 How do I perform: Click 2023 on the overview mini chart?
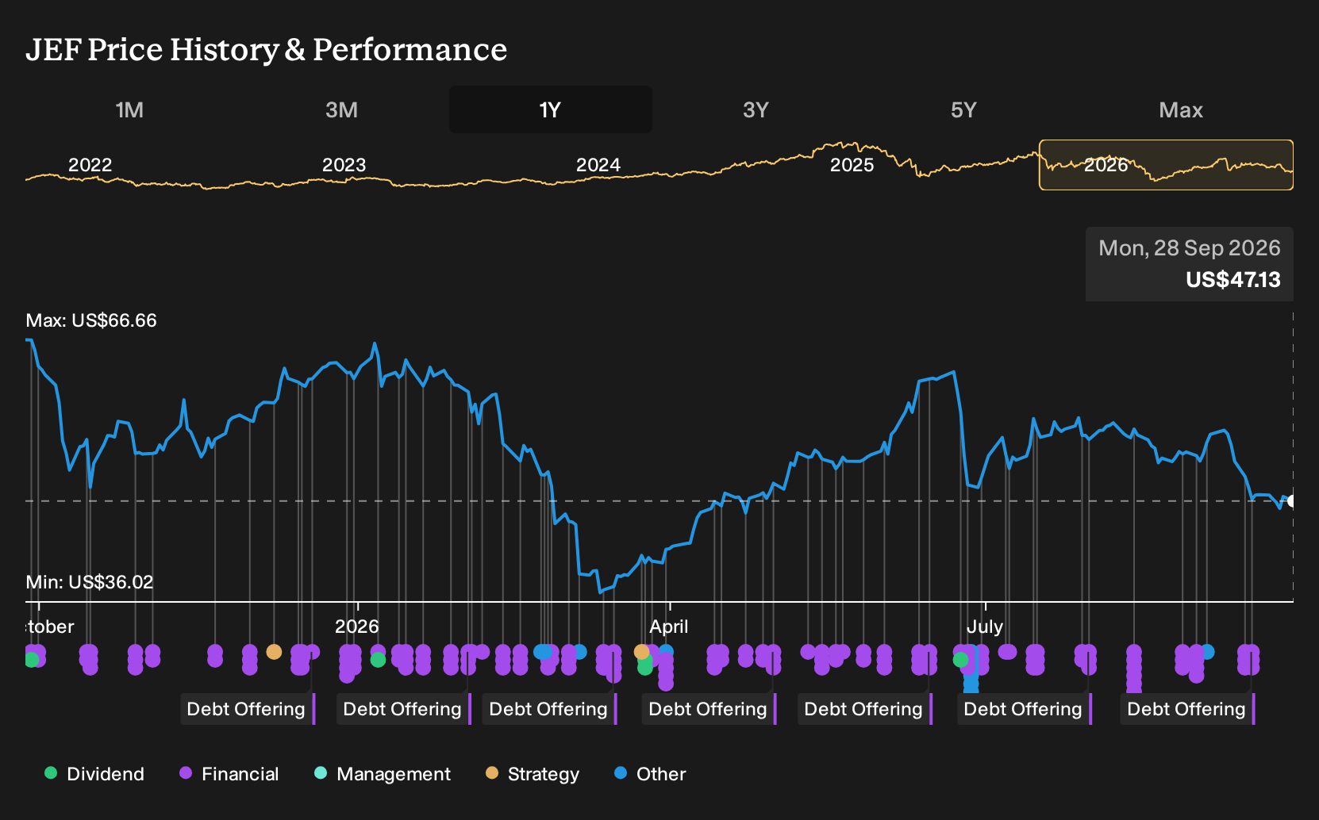point(344,165)
